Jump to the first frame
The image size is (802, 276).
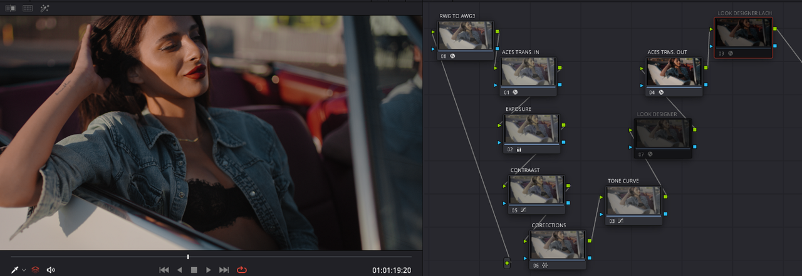(x=164, y=270)
